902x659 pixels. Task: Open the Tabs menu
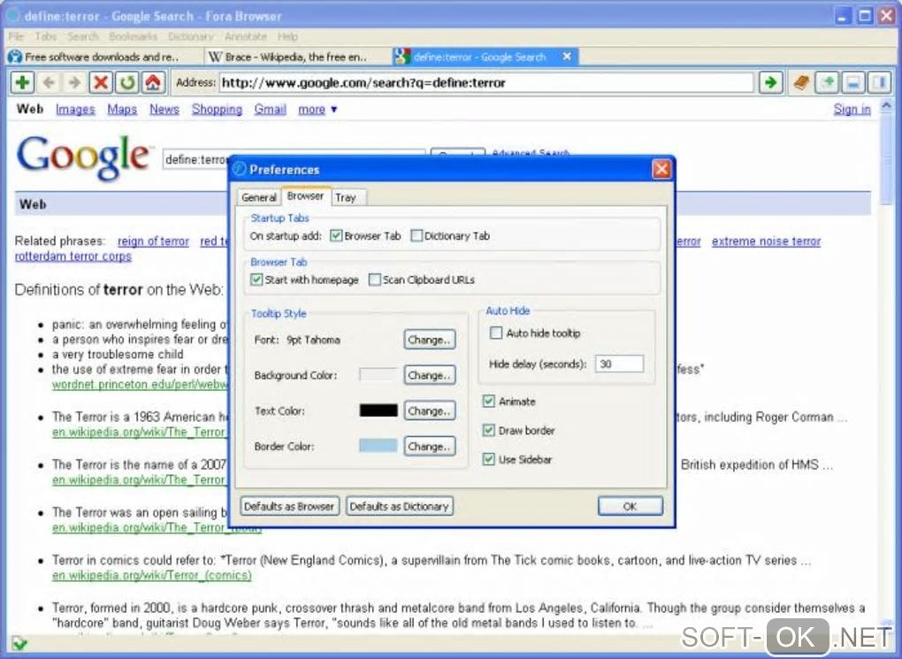(45, 36)
